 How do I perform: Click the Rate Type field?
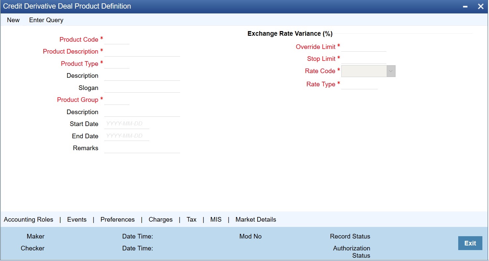tap(360, 84)
